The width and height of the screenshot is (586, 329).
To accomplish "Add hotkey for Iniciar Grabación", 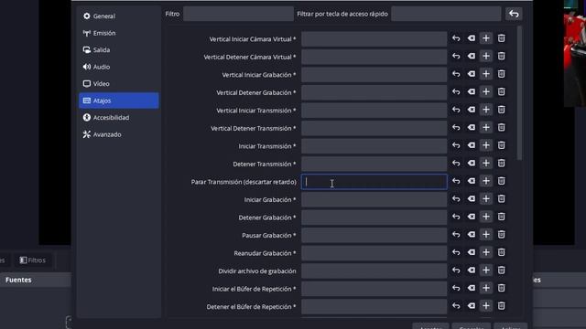I will 486,199.
